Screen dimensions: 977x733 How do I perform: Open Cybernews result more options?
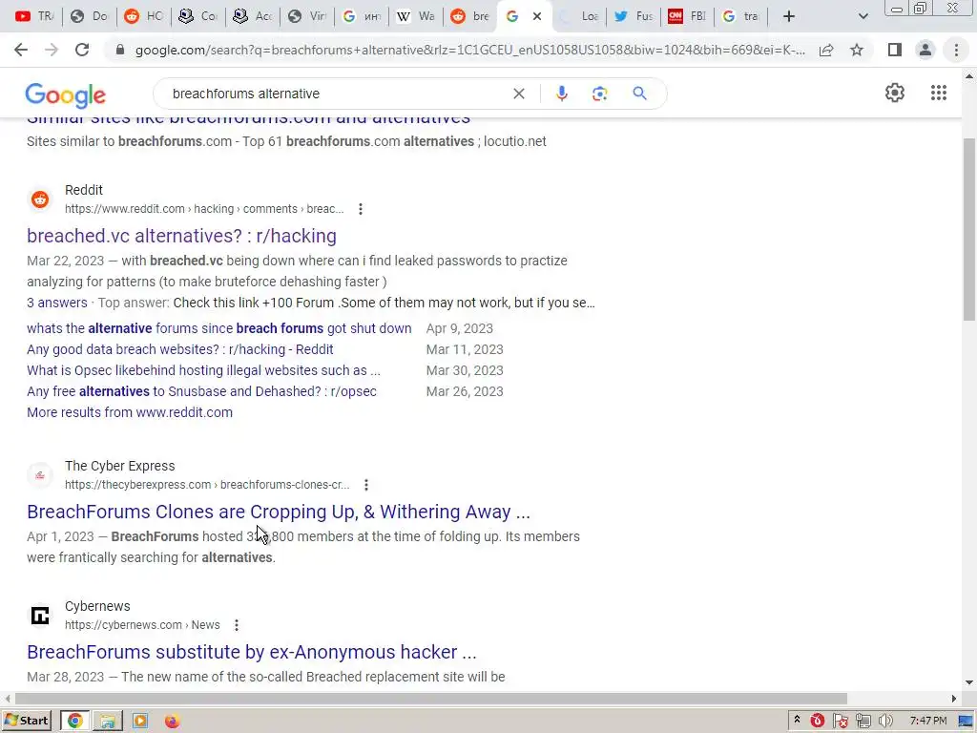[x=237, y=625]
